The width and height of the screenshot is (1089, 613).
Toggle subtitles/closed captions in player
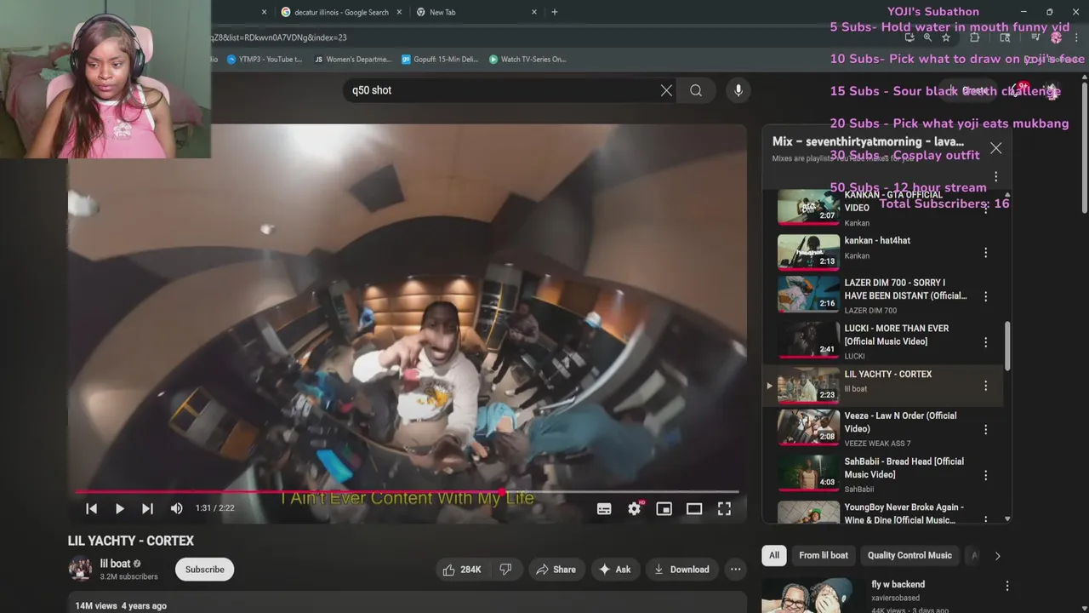(604, 508)
